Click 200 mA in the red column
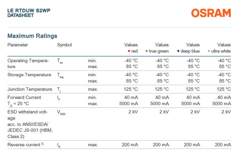This screenshot has height=163, width=235. tap(130, 145)
